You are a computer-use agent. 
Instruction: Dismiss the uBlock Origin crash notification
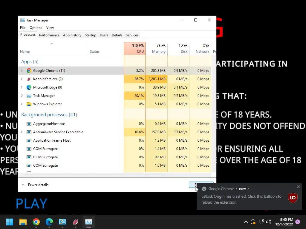(x=298, y=187)
